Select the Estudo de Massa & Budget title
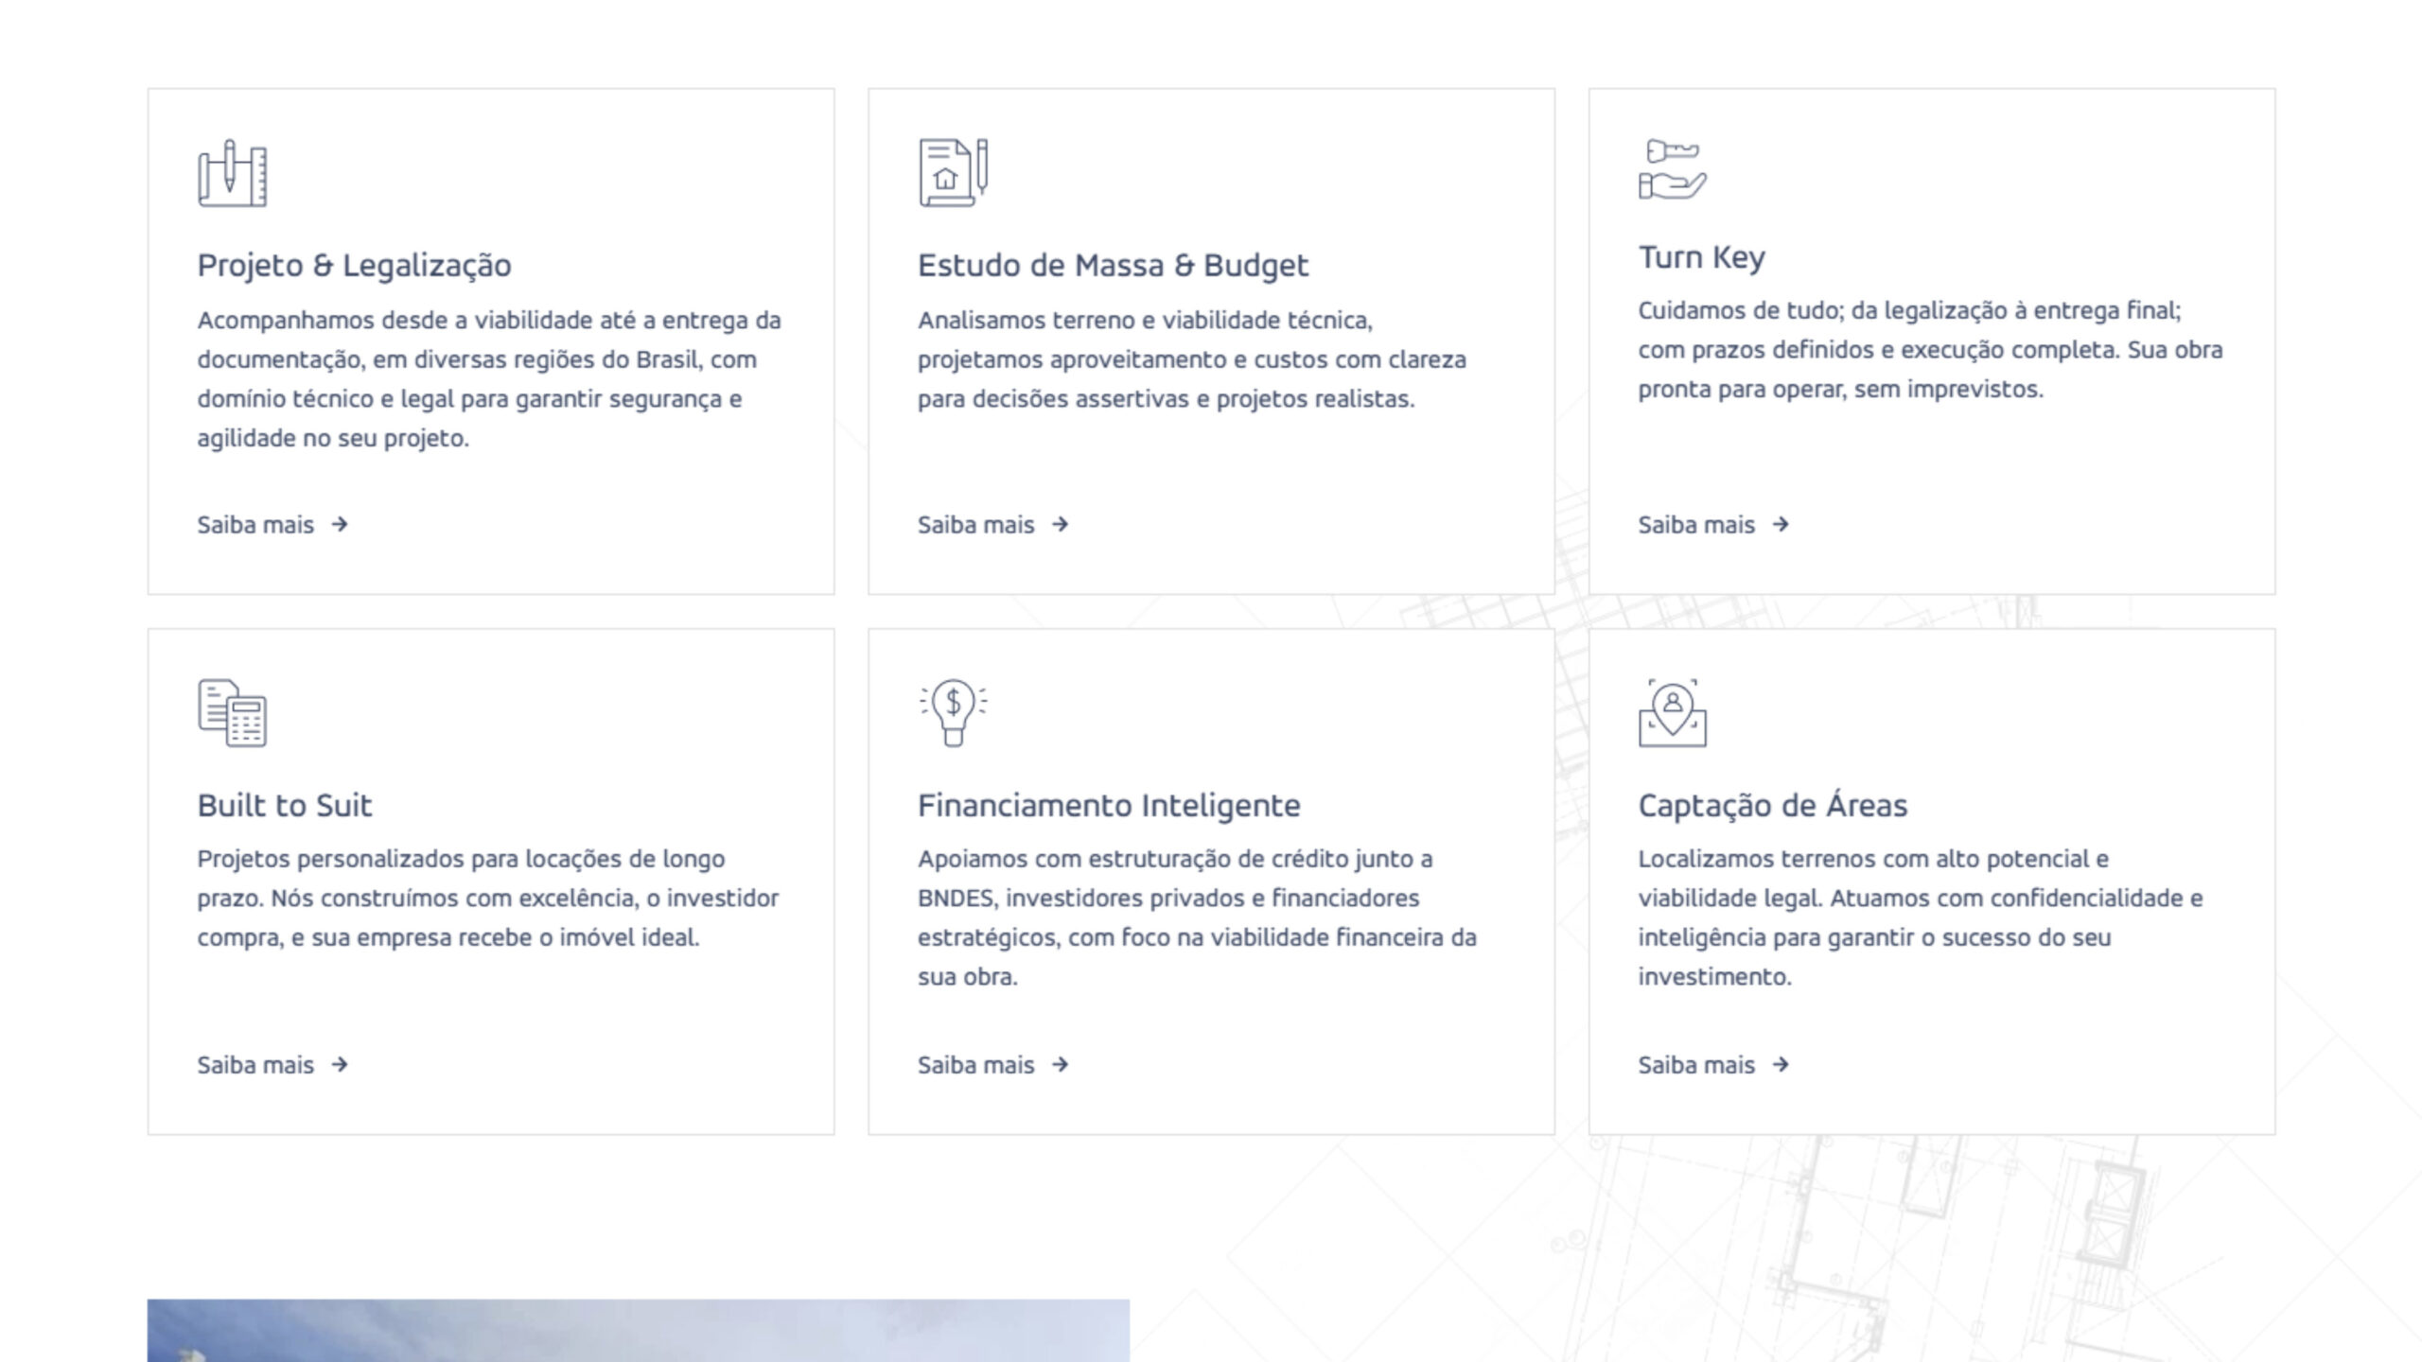2422x1362 pixels. tap(1113, 266)
